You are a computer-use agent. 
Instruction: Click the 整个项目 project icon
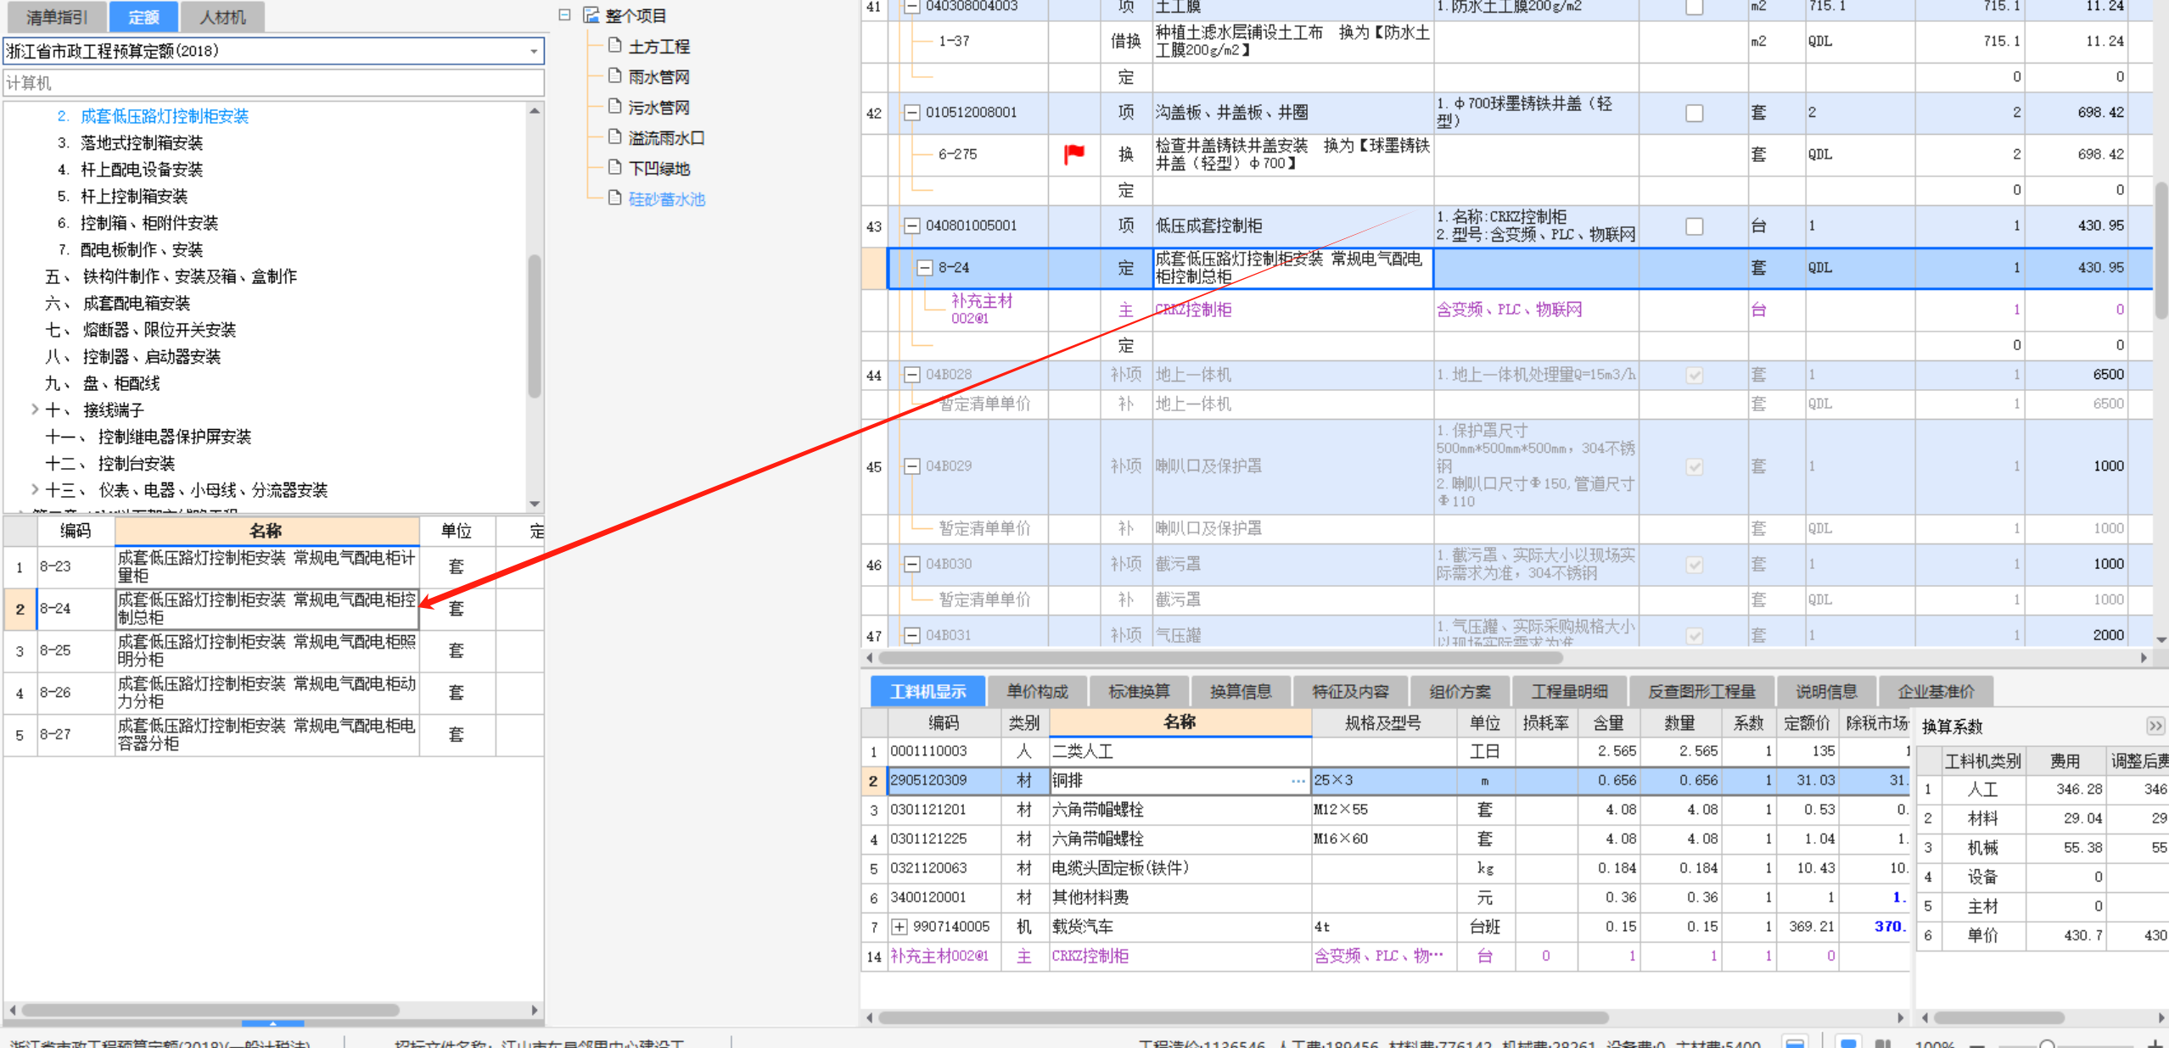point(591,15)
